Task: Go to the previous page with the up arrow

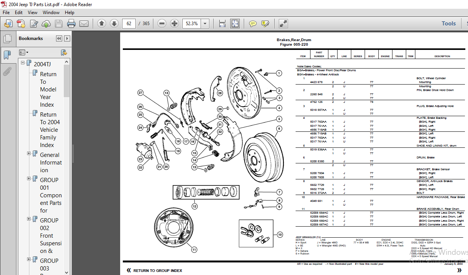Action: pos(101,24)
